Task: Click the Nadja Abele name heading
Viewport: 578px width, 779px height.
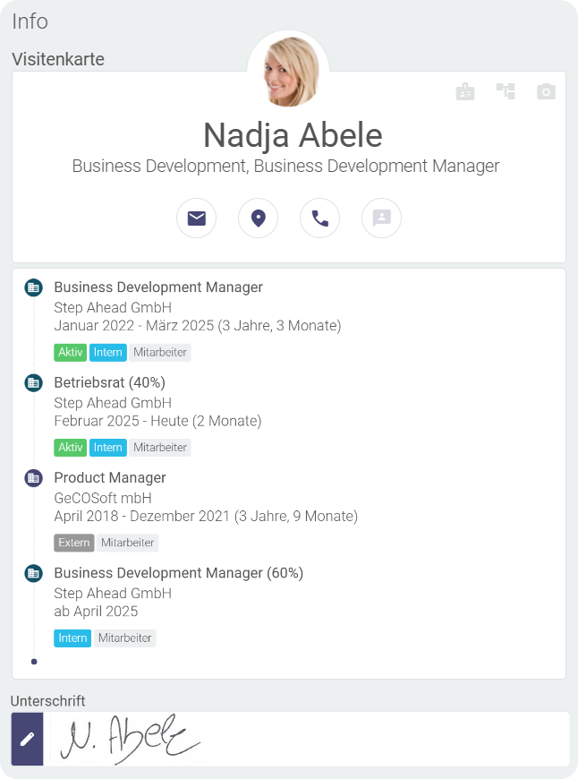Action: (x=292, y=135)
